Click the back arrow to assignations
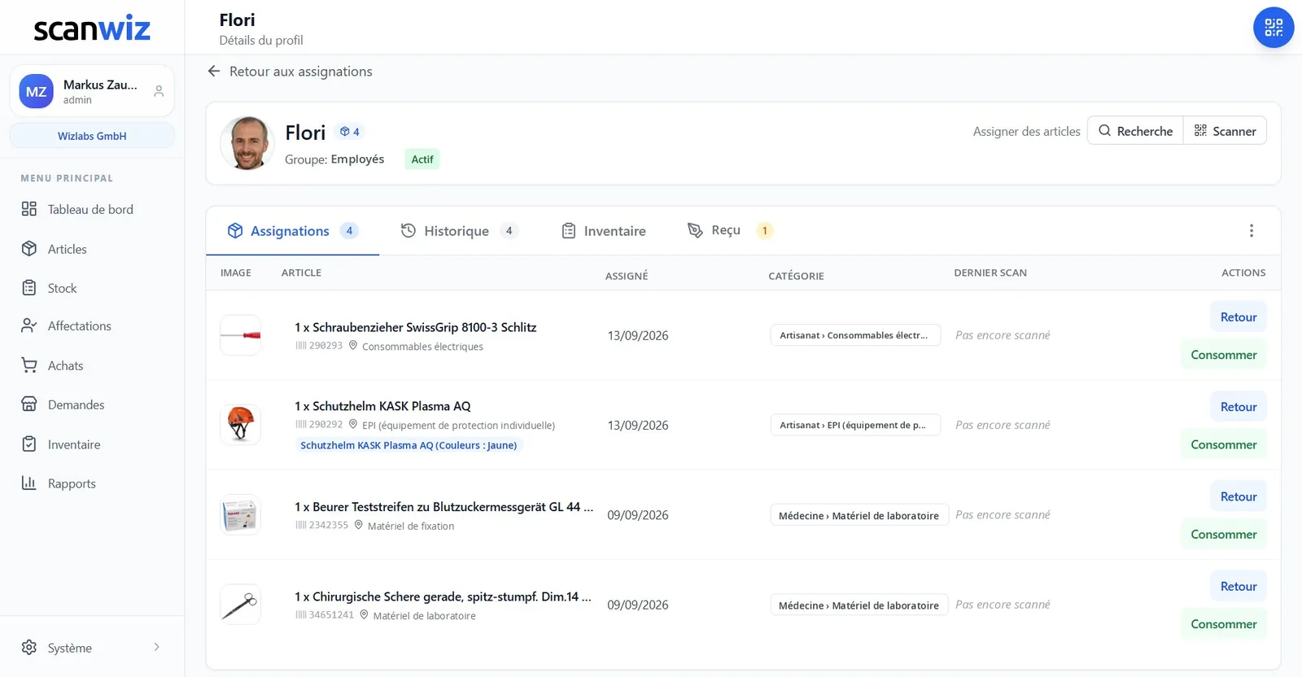Screen dimensions: 1302x677 [214, 72]
